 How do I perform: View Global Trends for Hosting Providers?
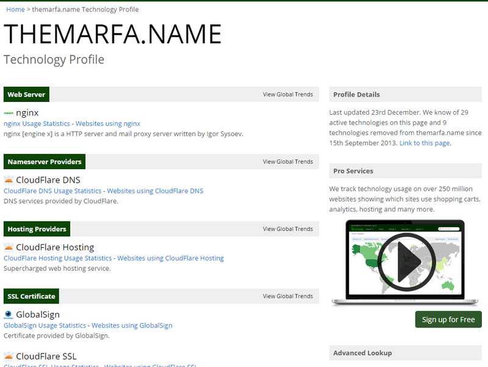(x=288, y=229)
